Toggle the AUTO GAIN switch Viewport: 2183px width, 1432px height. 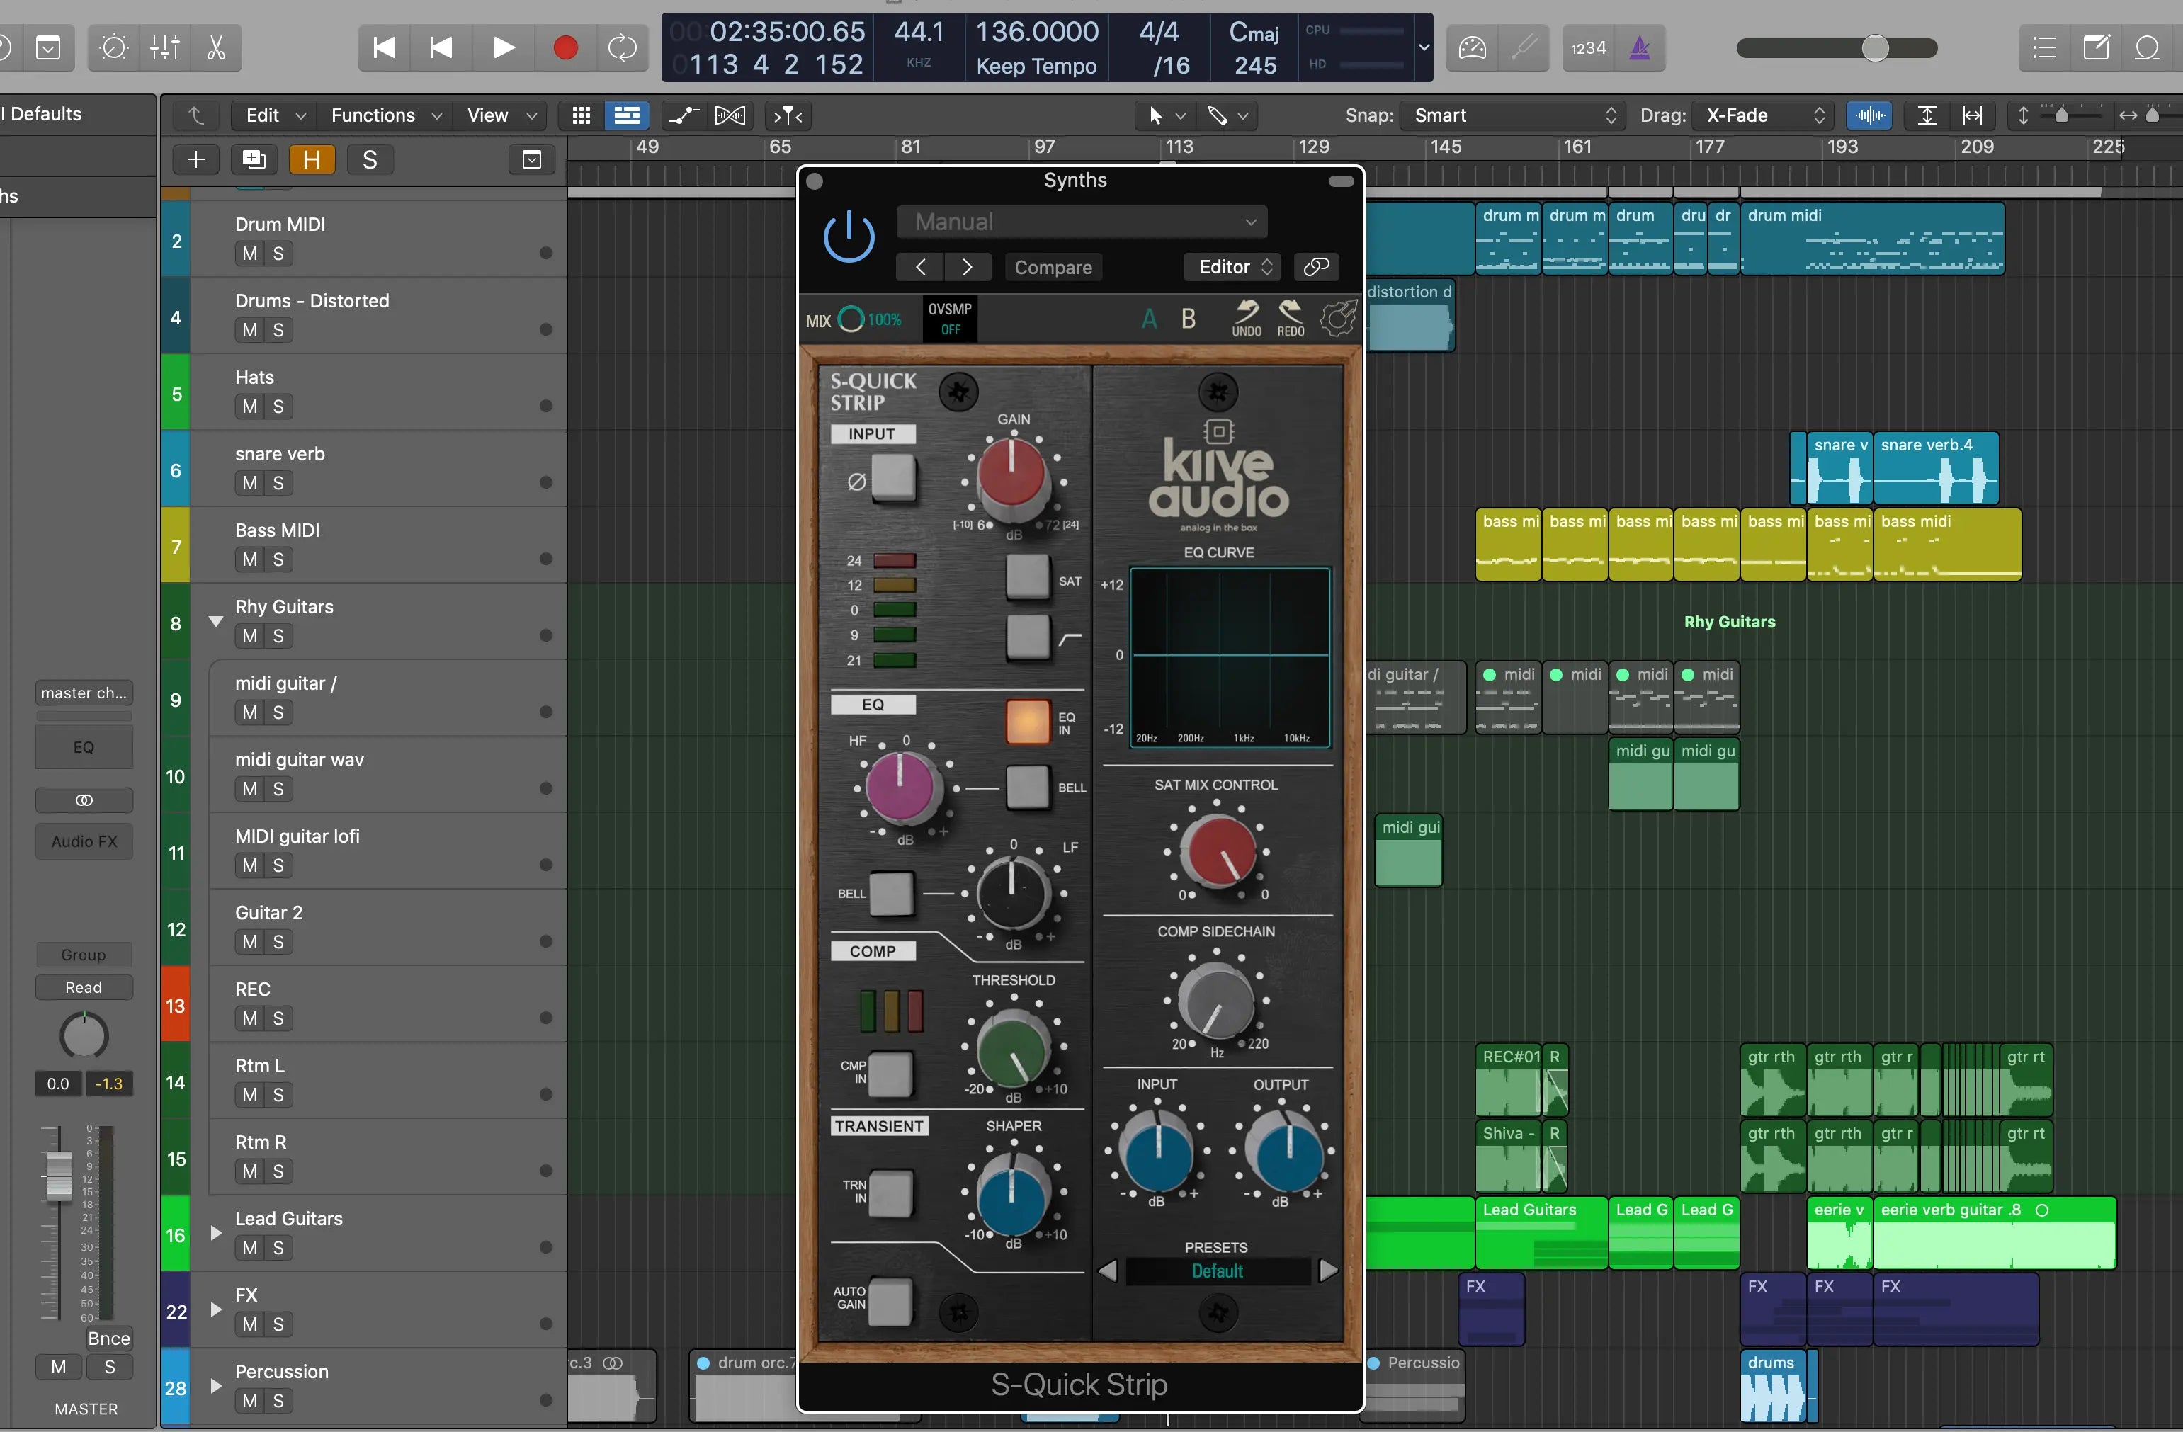[889, 1301]
